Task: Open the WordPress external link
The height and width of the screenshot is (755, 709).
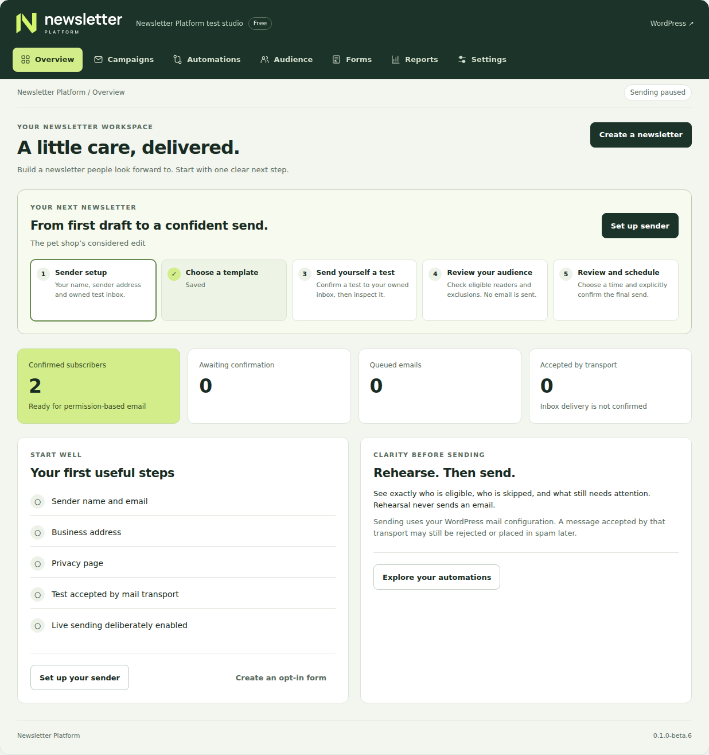Action: click(x=672, y=24)
